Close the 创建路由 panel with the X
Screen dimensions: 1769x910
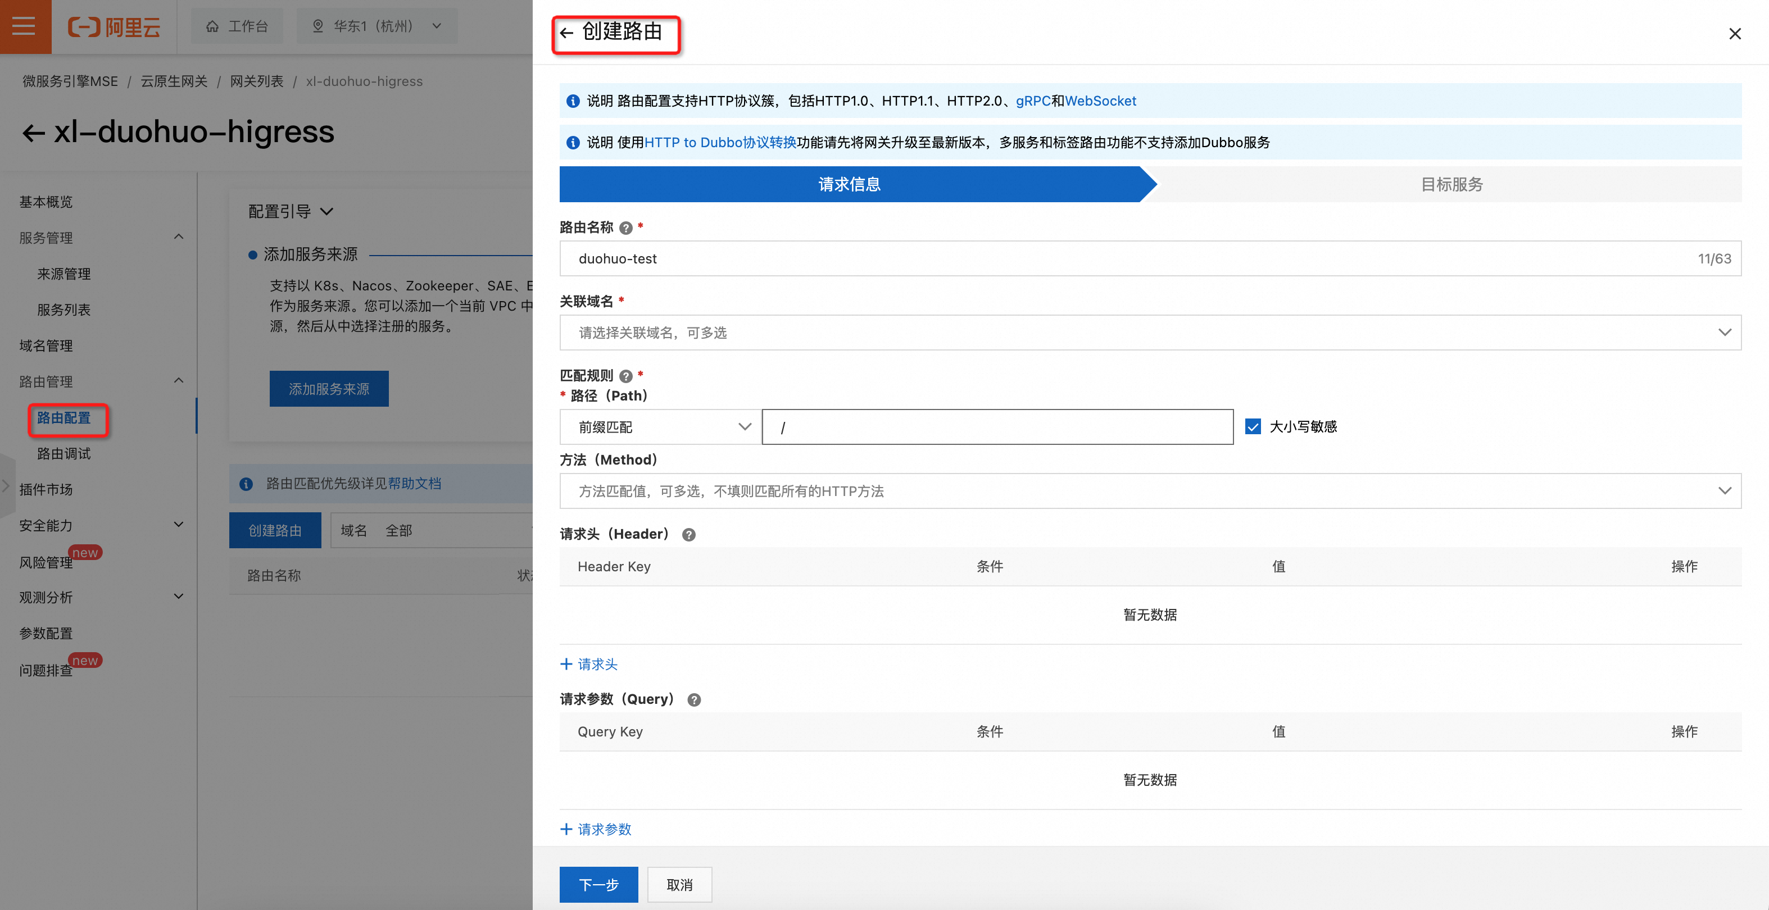[1735, 34]
